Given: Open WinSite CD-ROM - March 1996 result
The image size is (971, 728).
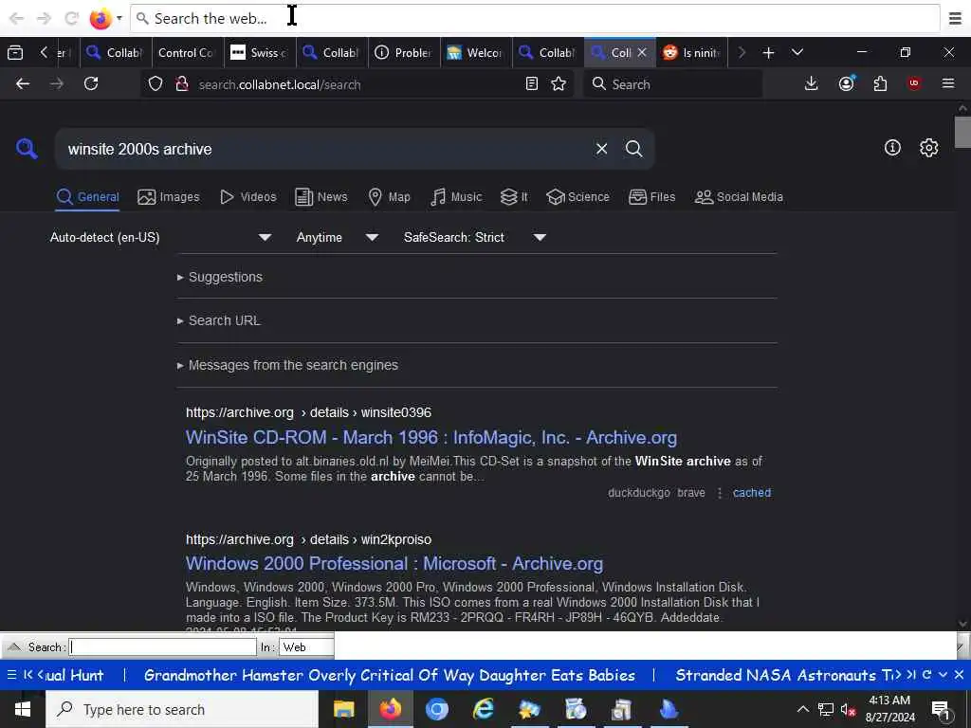Looking at the screenshot, I should pos(431,438).
